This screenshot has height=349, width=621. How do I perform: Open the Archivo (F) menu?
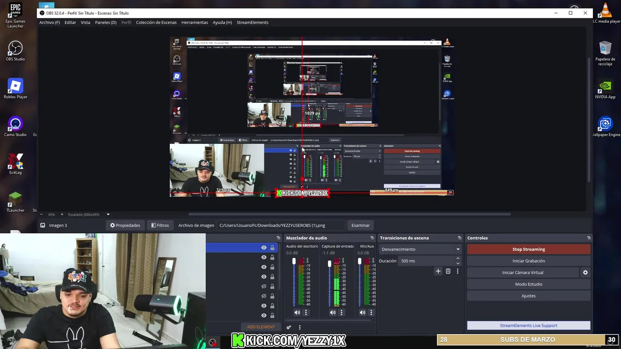click(x=49, y=22)
